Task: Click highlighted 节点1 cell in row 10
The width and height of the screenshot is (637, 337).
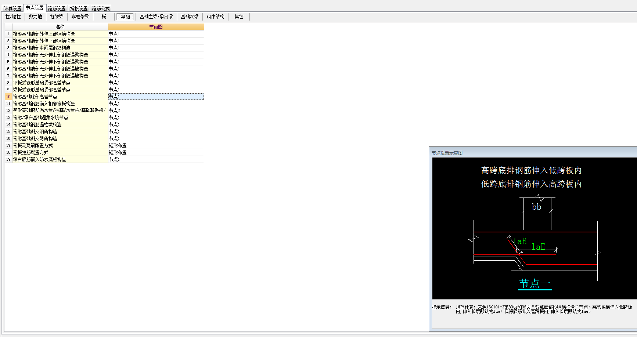Action: (156, 97)
